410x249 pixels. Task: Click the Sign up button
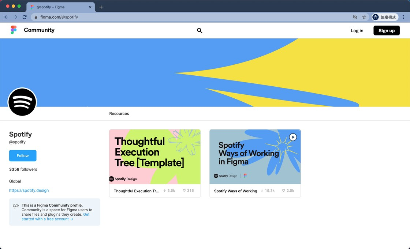[x=386, y=31]
